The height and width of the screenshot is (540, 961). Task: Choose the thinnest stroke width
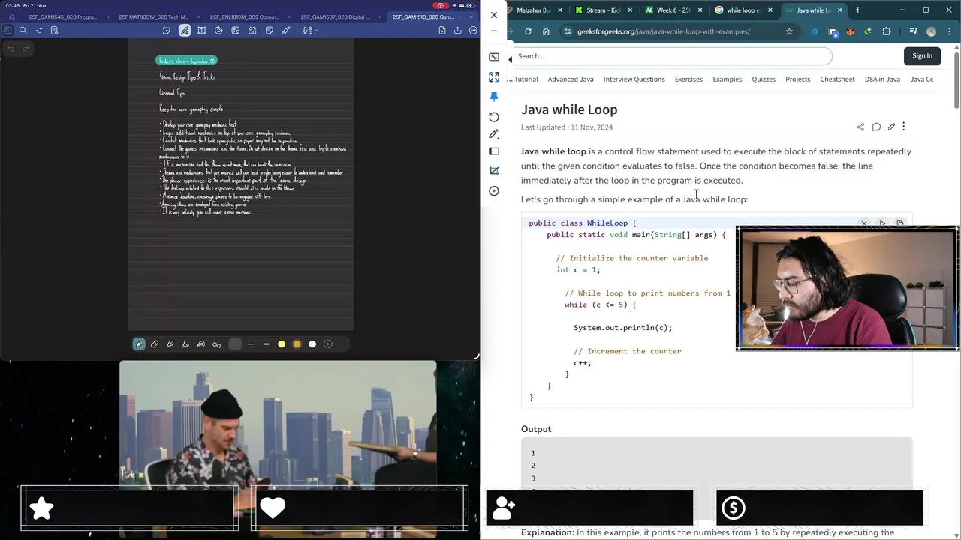point(235,344)
